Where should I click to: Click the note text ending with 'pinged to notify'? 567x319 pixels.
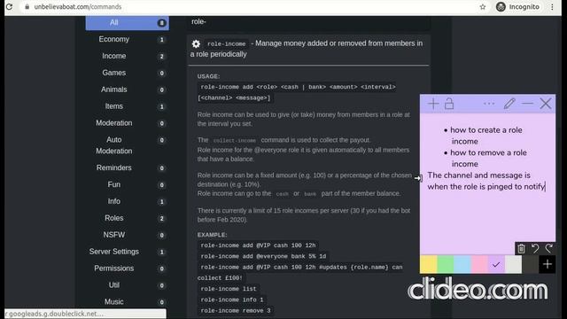coord(486,181)
